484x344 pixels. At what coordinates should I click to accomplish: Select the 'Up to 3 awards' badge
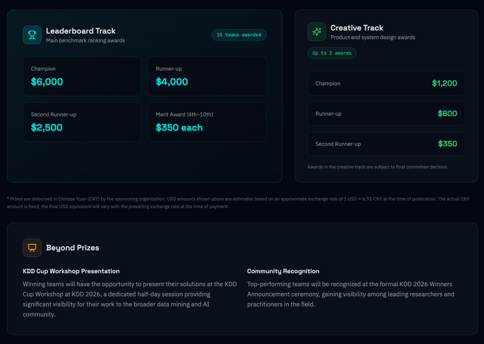(332, 53)
